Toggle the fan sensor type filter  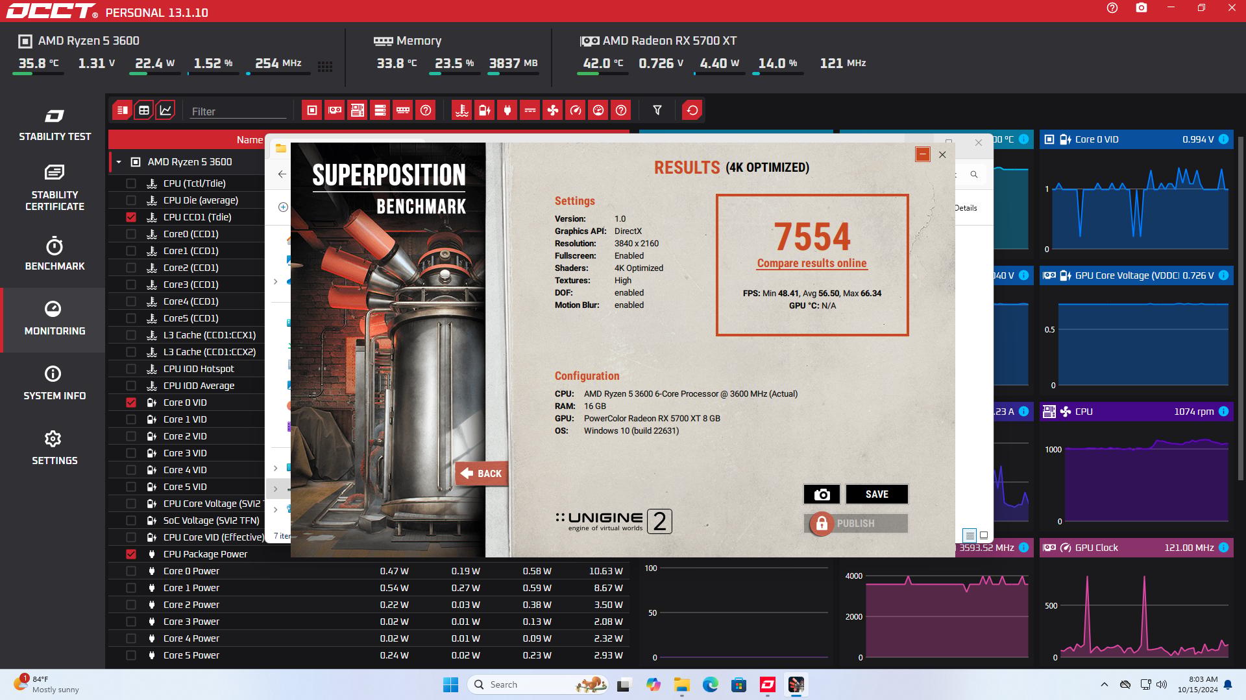click(x=553, y=110)
